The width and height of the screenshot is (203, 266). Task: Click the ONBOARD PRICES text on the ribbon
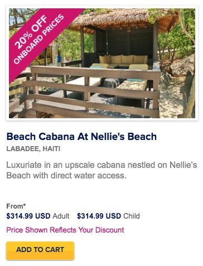pos(39,40)
